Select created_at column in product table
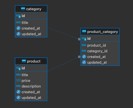 31,92
